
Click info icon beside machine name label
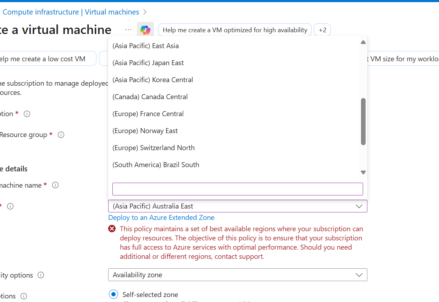[x=55, y=185]
